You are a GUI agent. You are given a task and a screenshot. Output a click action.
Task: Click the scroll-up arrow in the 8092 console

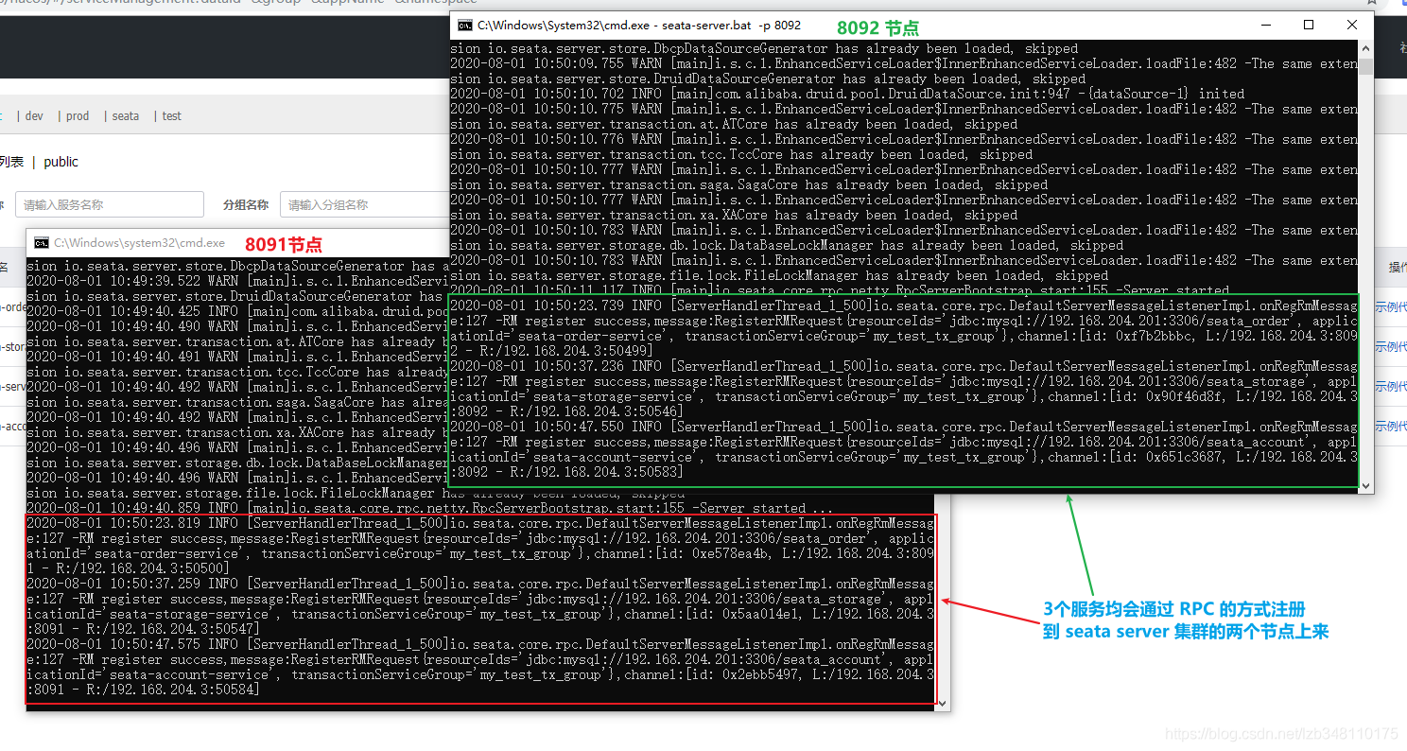coord(1365,49)
